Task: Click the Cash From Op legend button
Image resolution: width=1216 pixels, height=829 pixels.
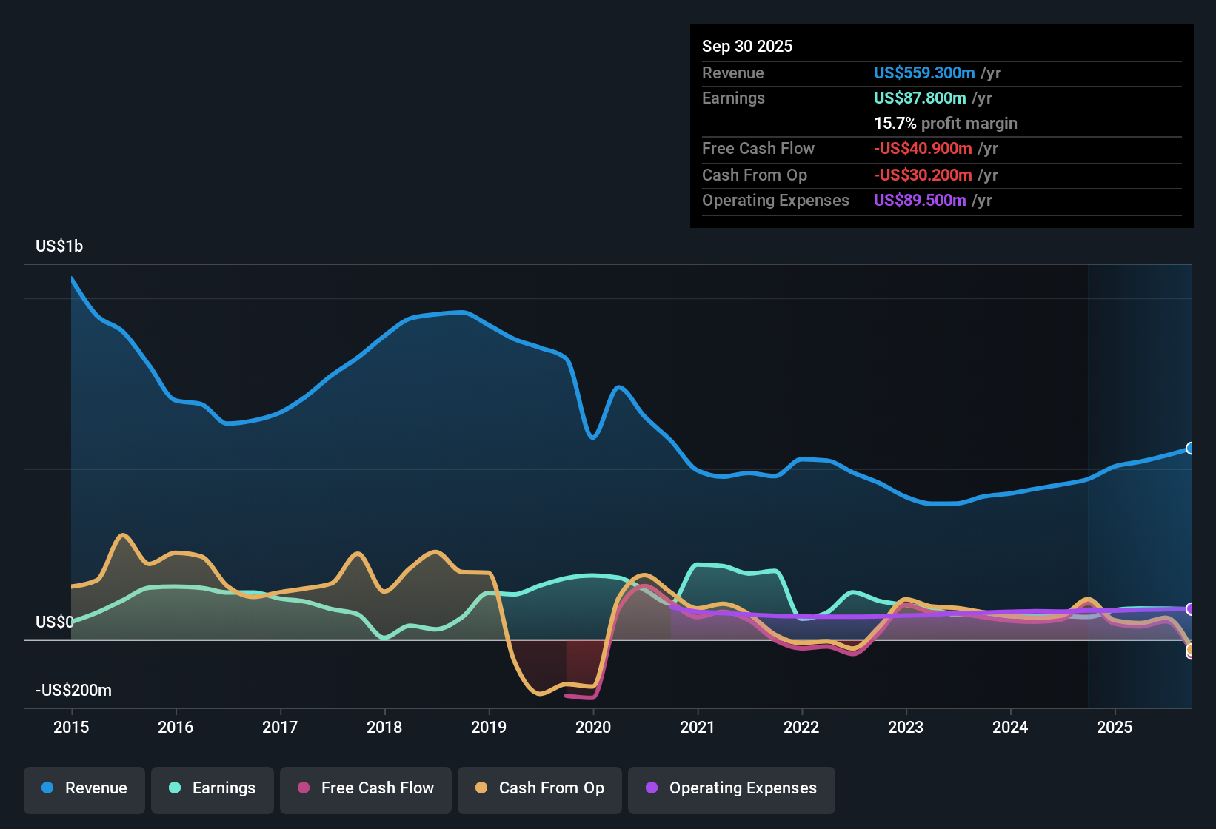Action: coord(539,788)
